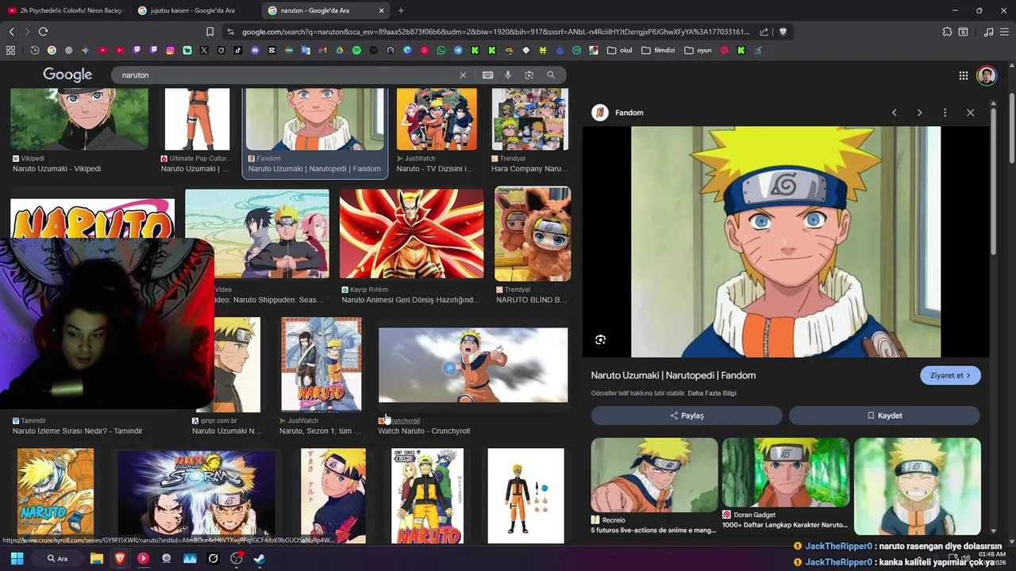Open the okul bookmarks folder
This screenshot has width=1016, height=571.
(620, 50)
